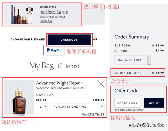Collapse the Offer Code section using the minus icon
The image size is (168, 131).
(x=160, y=90)
